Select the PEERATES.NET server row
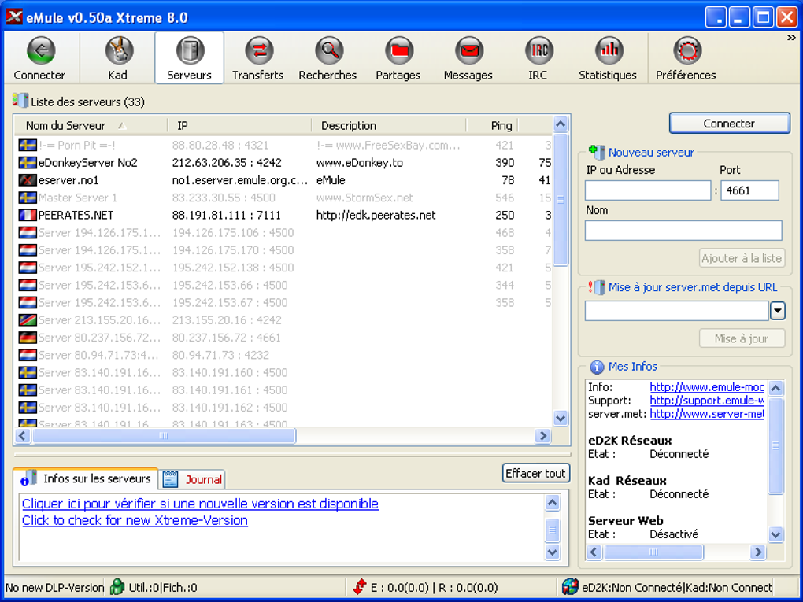803x602 pixels. coord(285,215)
